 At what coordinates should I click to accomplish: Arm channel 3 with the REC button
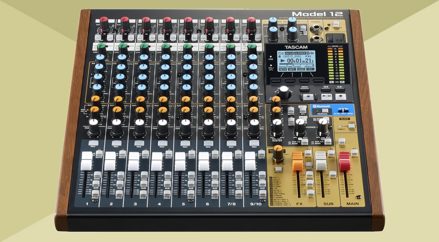(x=139, y=143)
